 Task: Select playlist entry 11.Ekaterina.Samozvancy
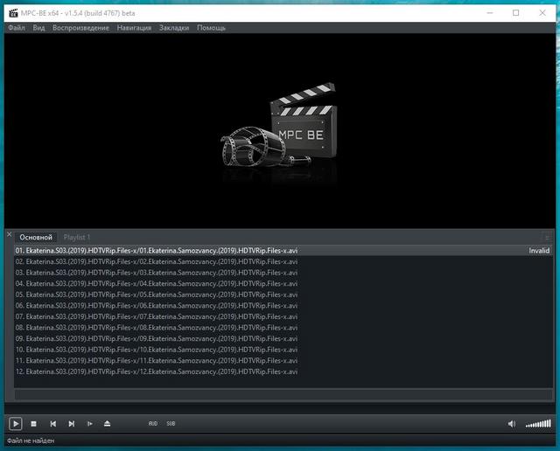pos(283,361)
